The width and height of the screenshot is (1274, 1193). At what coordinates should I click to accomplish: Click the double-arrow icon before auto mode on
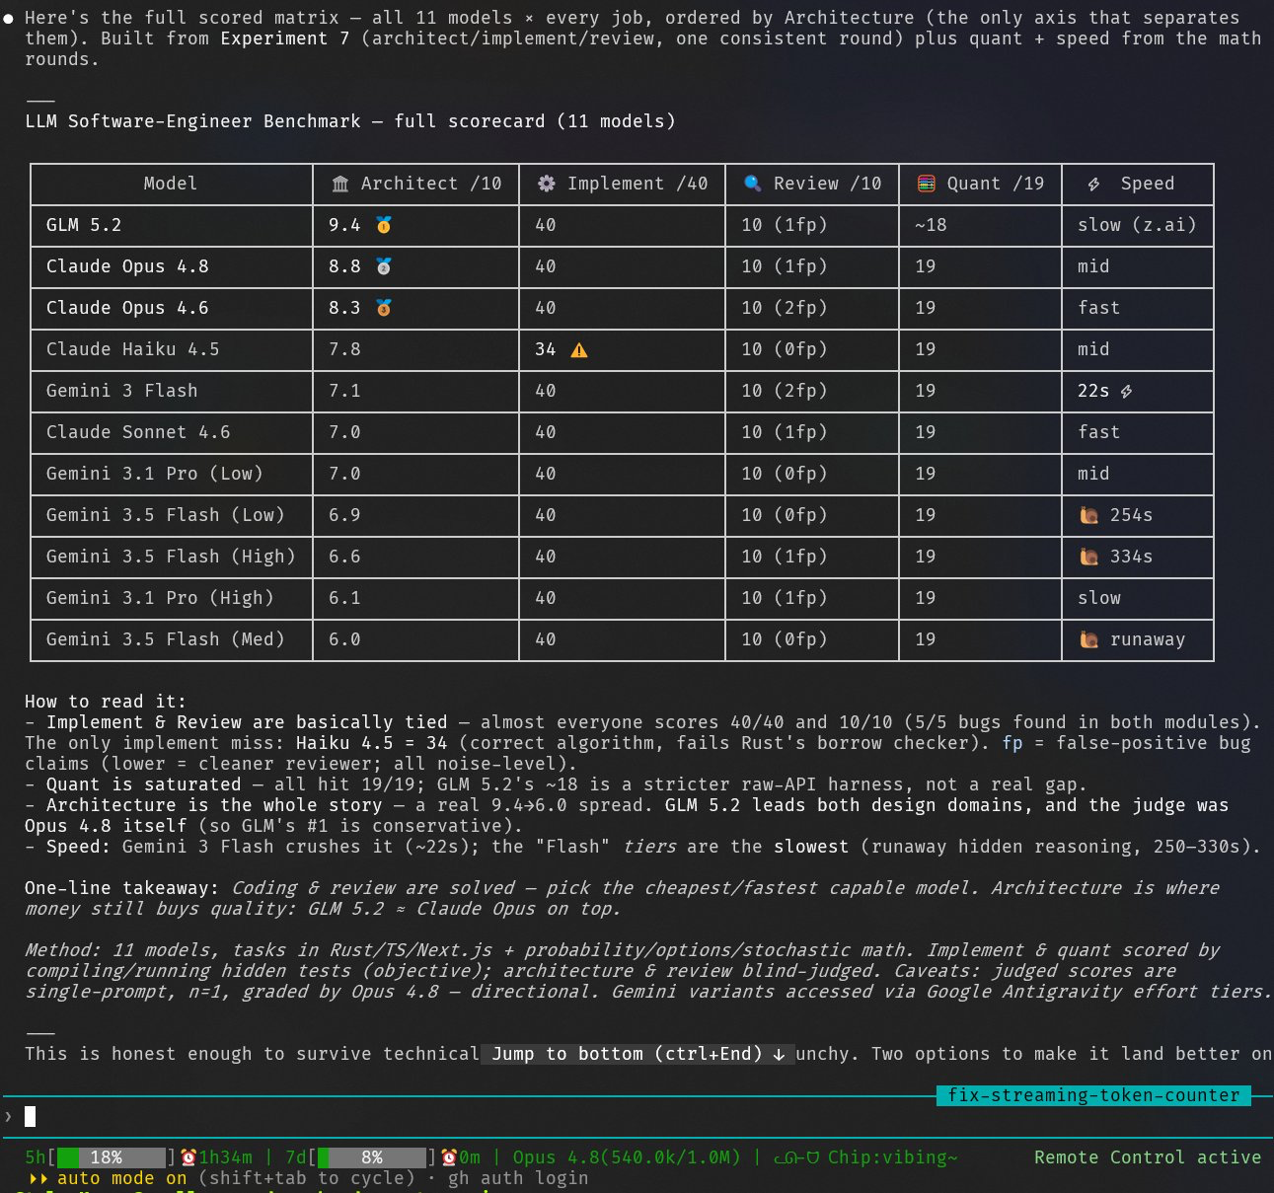pos(38,1178)
